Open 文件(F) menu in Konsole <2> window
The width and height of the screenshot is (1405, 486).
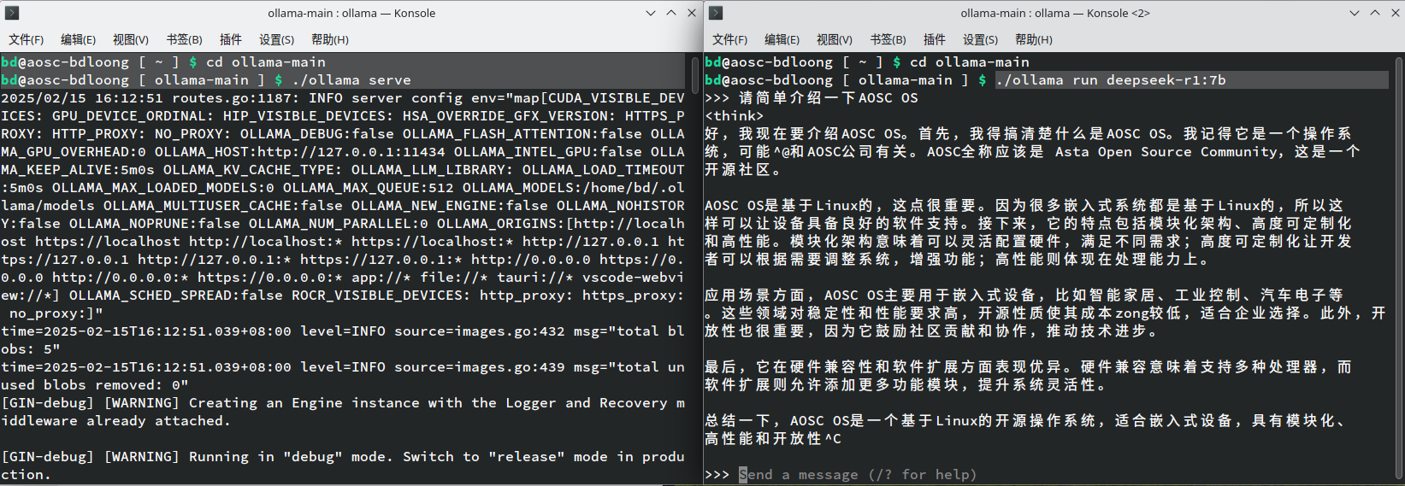pos(729,39)
